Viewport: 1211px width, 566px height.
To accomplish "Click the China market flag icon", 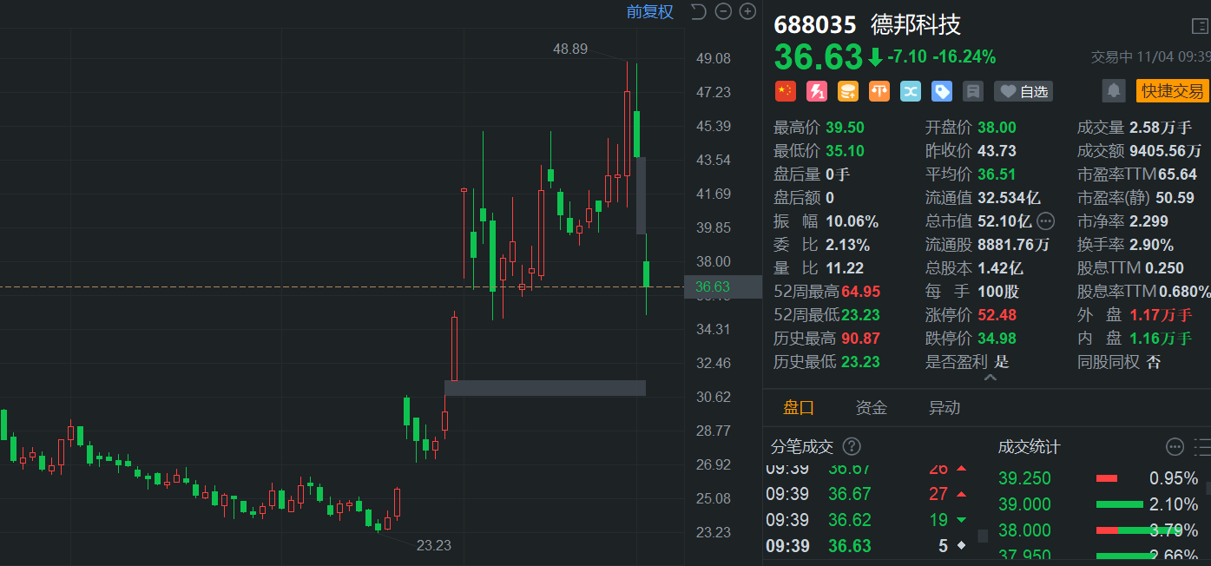I will pos(785,90).
